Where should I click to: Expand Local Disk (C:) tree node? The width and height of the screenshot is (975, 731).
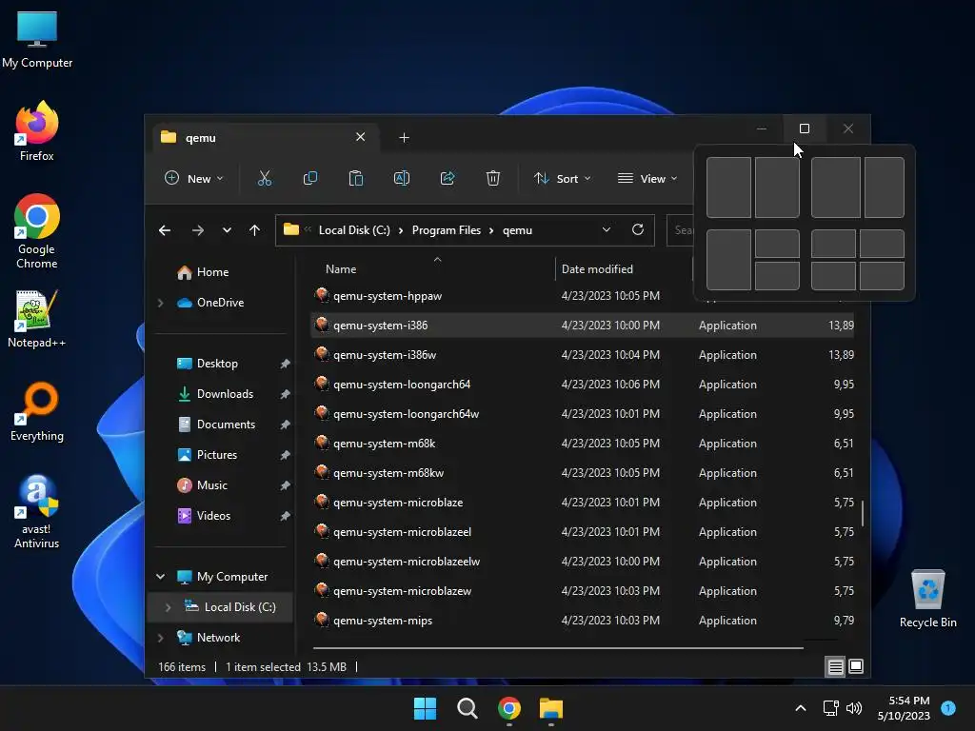click(x=168, y=607)
